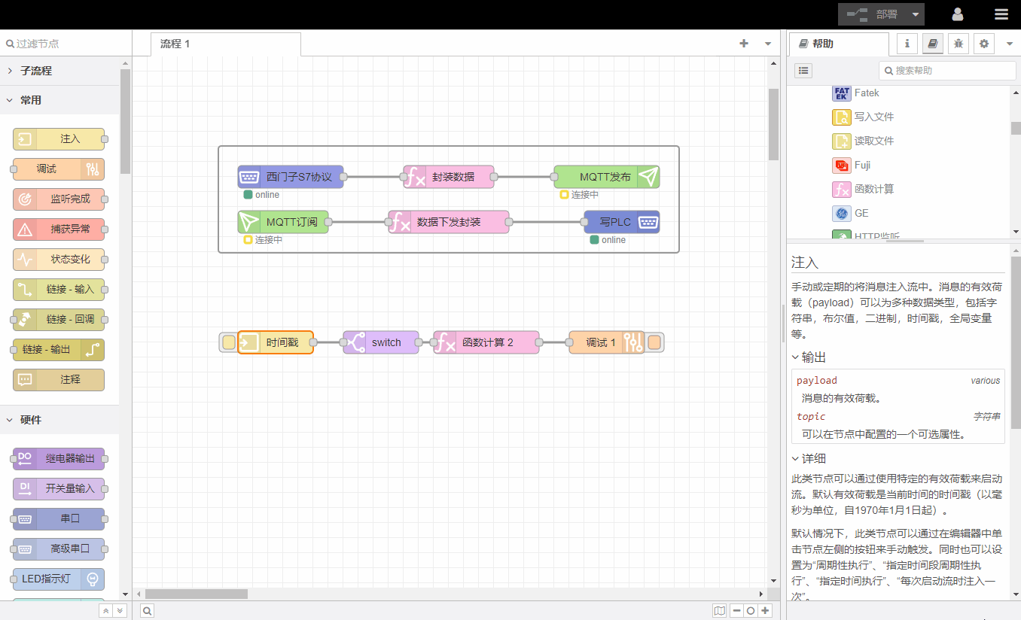Collapse the 硬件 palette category

30,420
